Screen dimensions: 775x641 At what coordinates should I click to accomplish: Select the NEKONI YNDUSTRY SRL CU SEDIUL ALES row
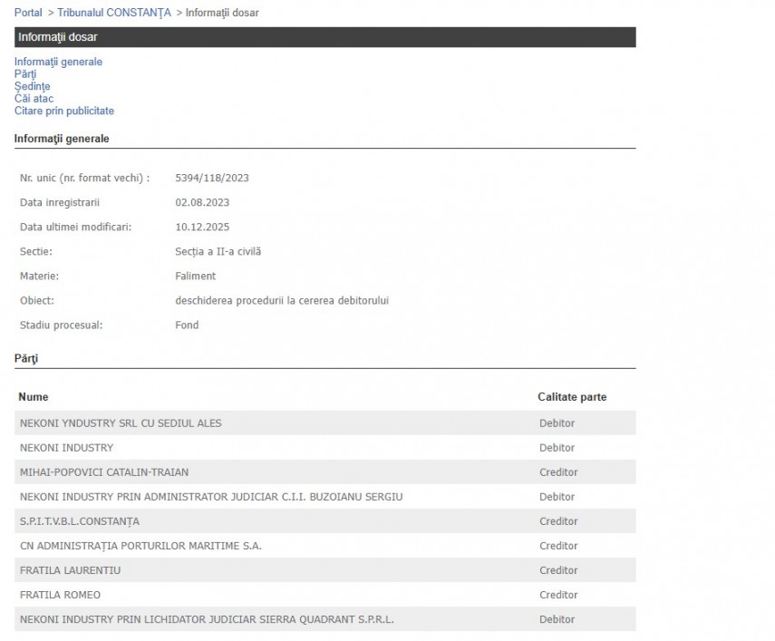click(x=121, y=423)
